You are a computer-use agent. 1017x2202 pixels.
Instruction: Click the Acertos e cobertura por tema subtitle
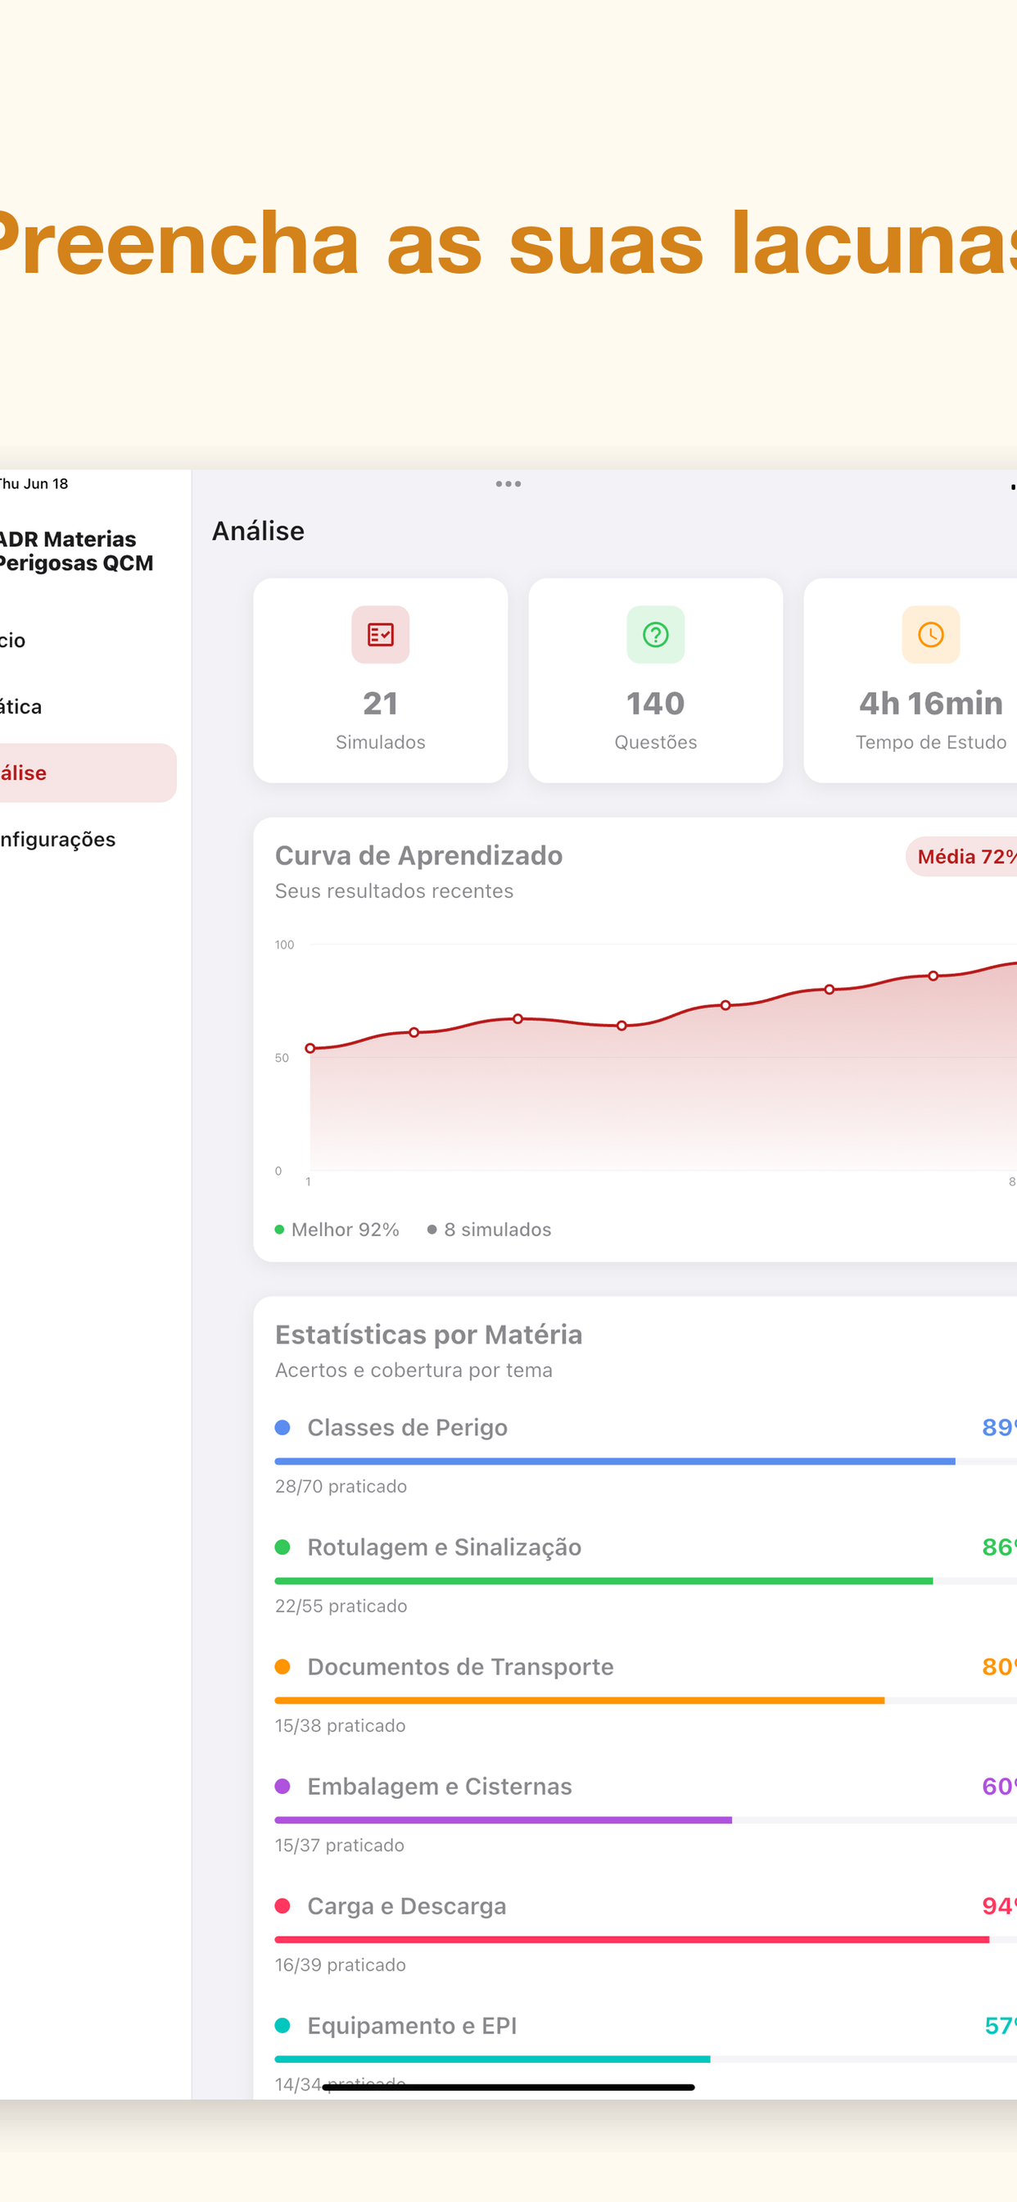click(414, 1371)
